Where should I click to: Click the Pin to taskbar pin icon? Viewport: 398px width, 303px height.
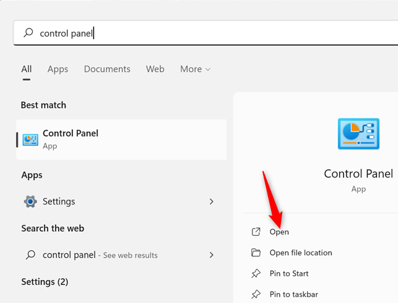[x=256, y=294]
